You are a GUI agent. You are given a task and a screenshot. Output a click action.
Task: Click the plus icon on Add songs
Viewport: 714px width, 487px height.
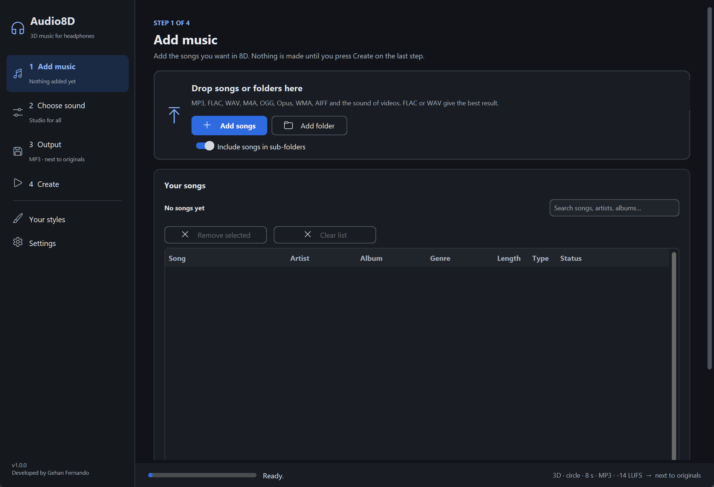[207, 125]
